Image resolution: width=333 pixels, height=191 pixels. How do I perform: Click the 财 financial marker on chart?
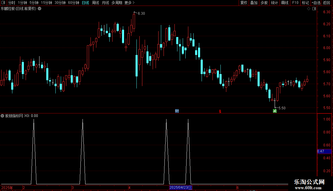click(177, 111)
